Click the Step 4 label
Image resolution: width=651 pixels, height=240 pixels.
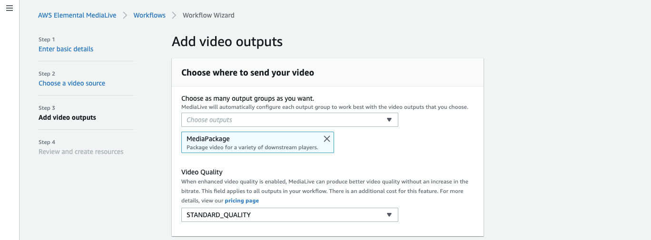[x=47, y=142]
